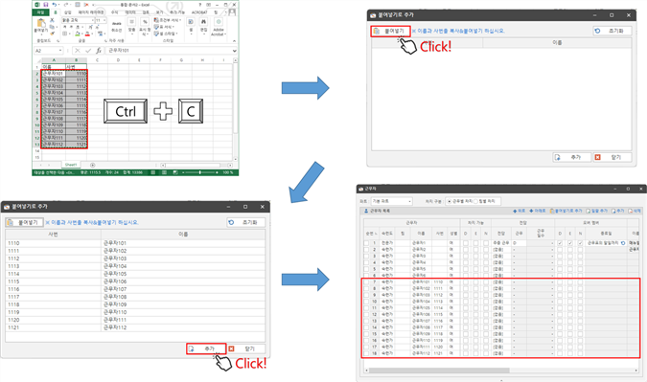
Task: Expand the Excel name box dropdown showing A2
Action: (60, 51)
